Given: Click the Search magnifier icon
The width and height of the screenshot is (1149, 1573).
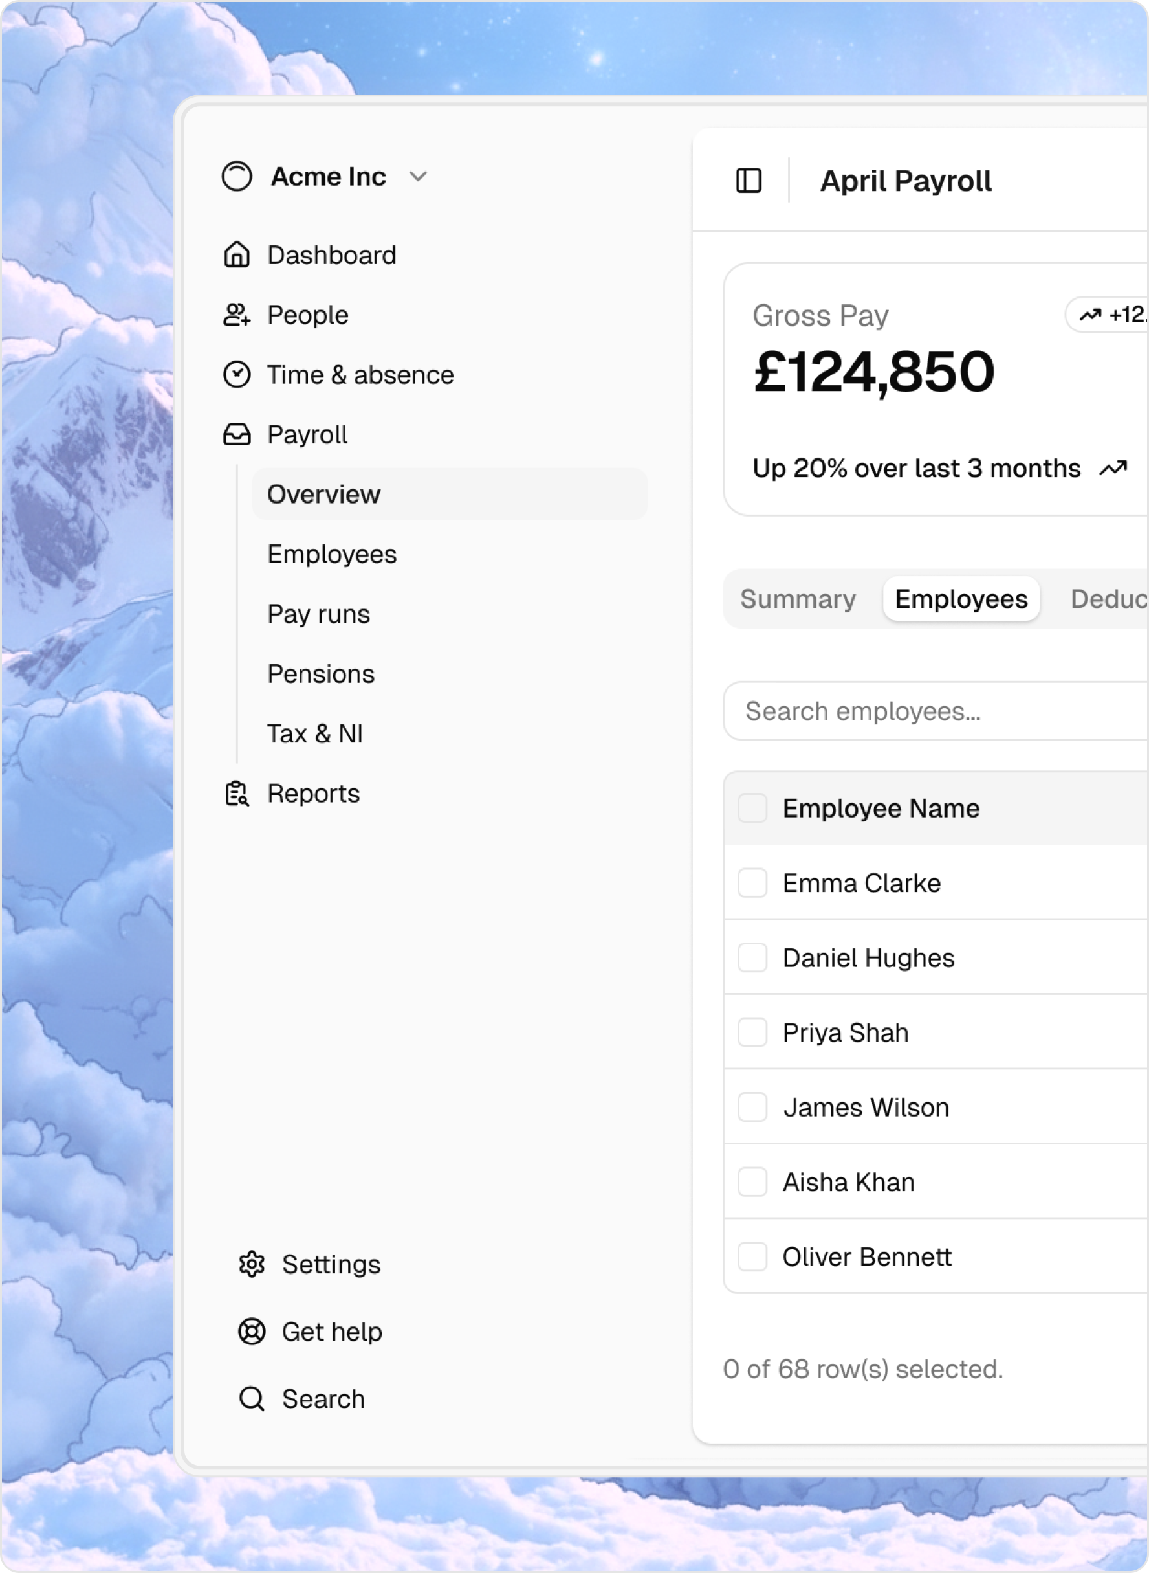Looking at the screenshot, I should point(251,1399).
